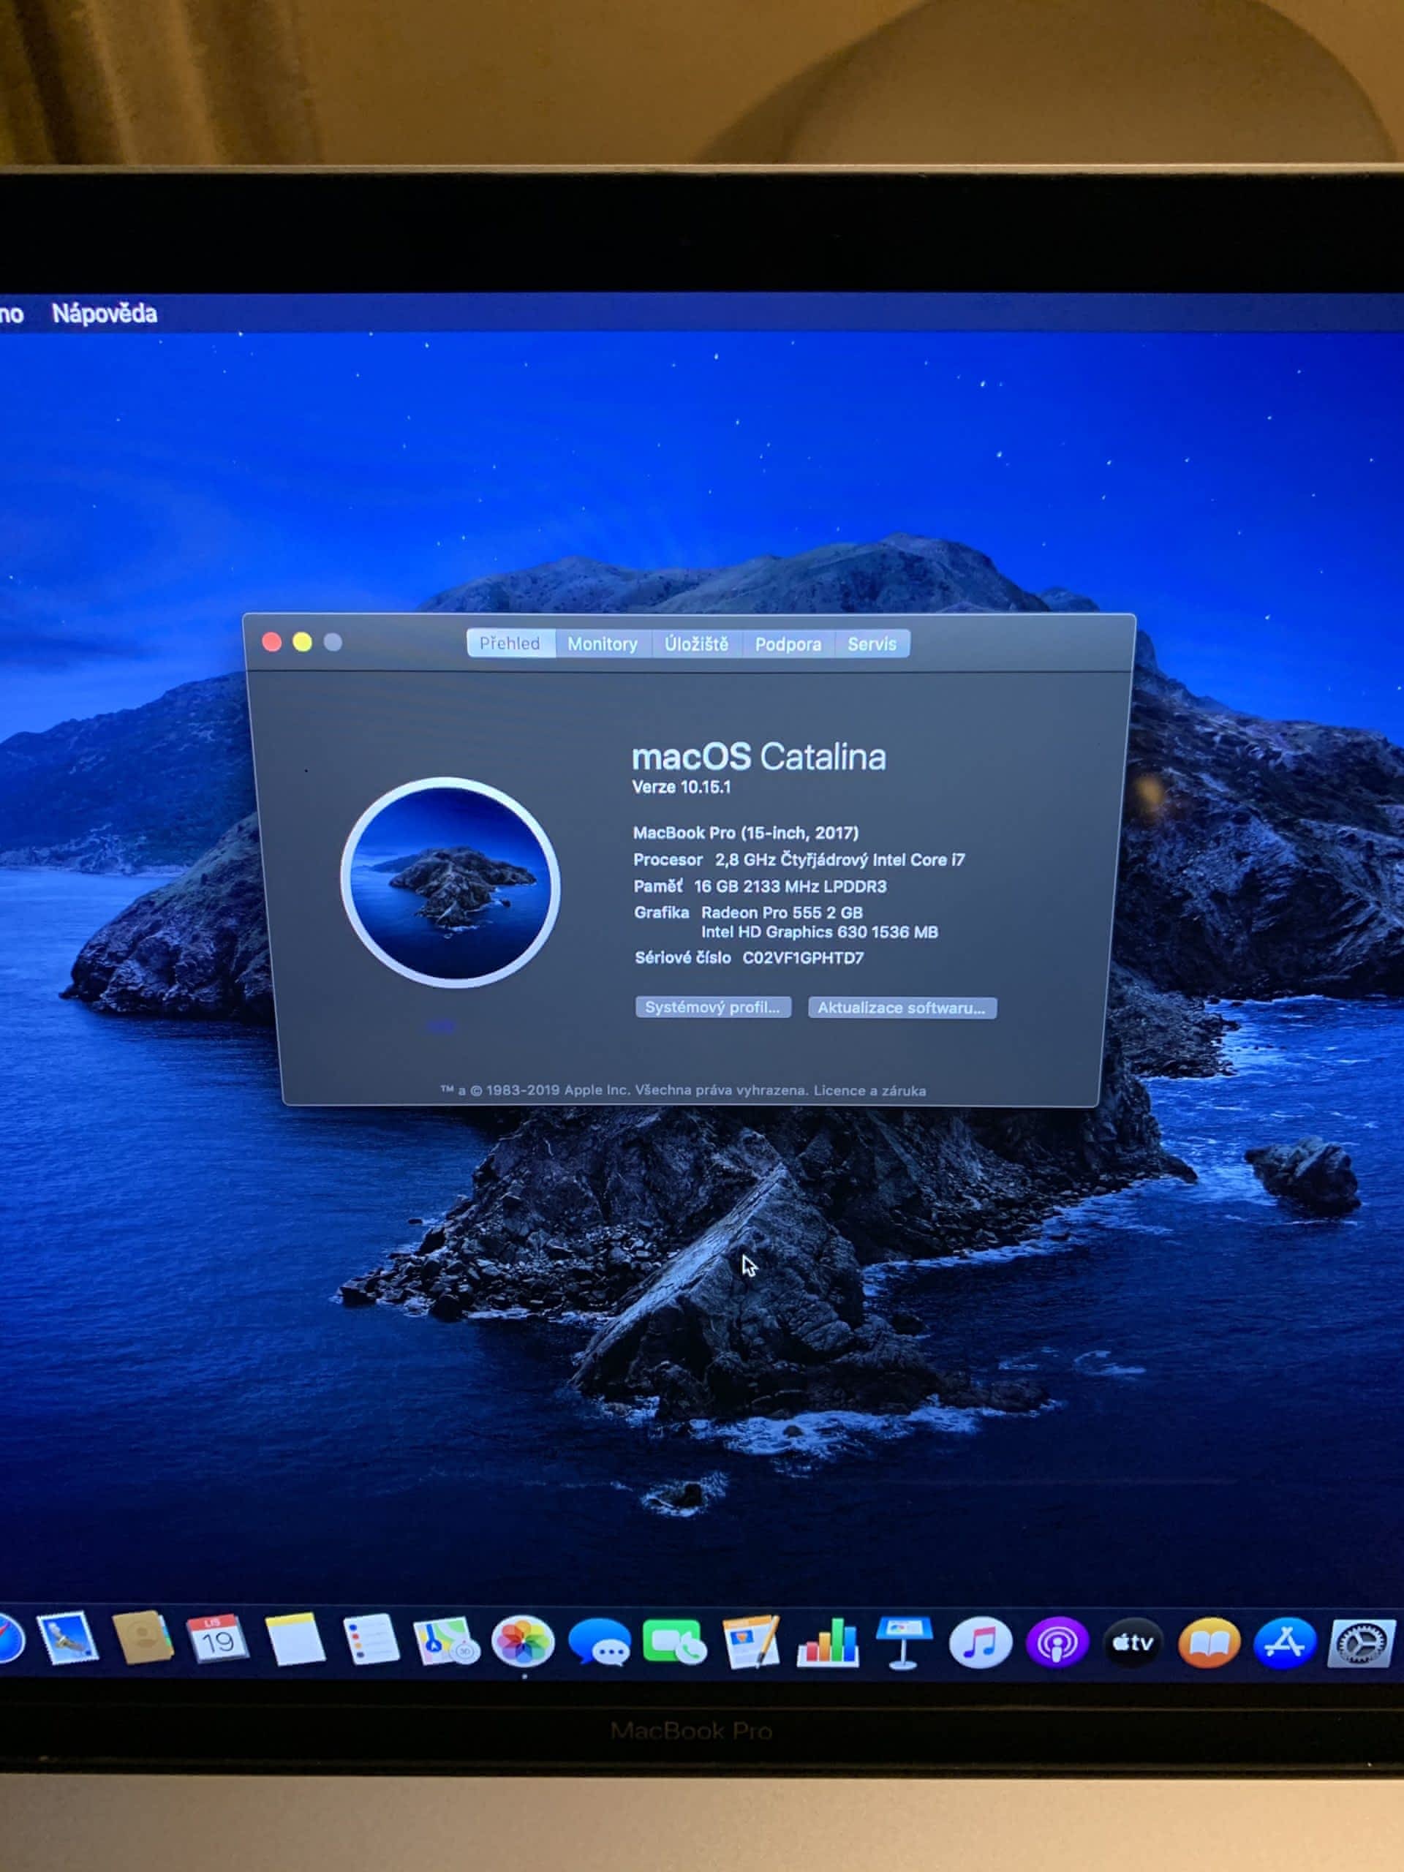Switch to the Monitory tab
Viewport: 1404px width, 1872px height.
(x=602, y=644)
